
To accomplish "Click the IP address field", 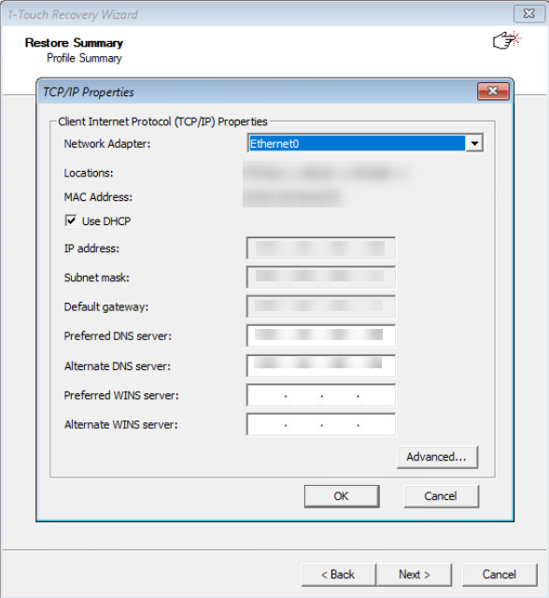I will coord(321,249).
